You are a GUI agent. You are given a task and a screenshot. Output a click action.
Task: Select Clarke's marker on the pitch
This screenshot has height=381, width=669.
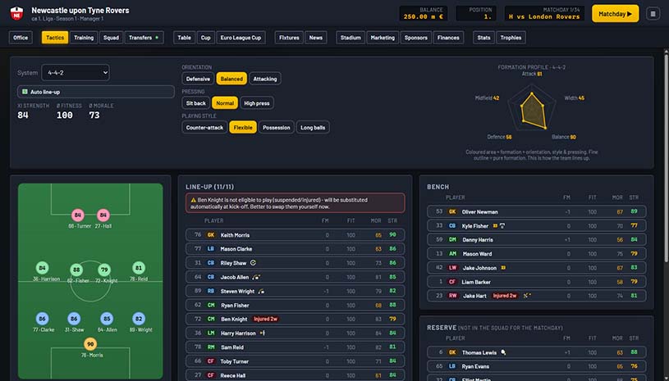[x=42, y=319]
